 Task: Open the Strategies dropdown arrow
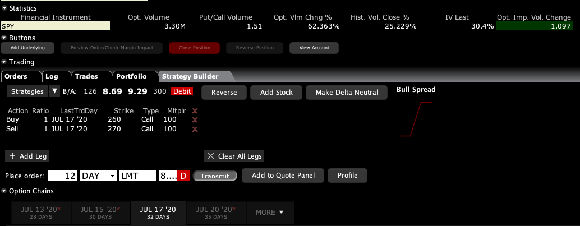click(x=54, y=91)
